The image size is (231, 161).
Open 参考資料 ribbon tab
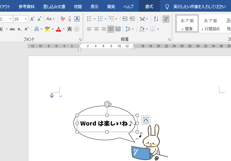point(27,7)
